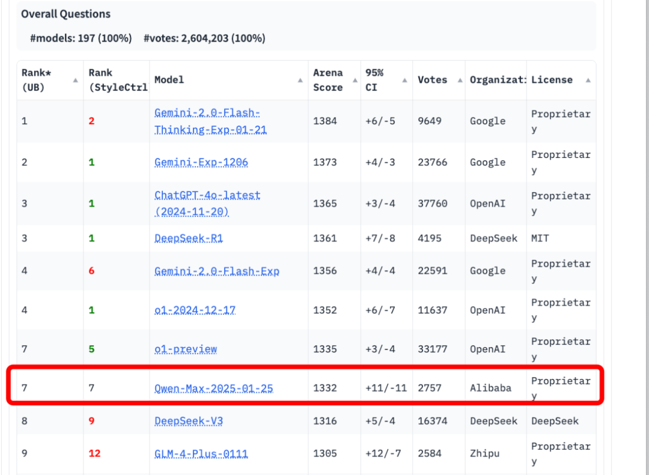649x475 pixels.
Task: Click the Organization column header
Action: tap(497, 80)
